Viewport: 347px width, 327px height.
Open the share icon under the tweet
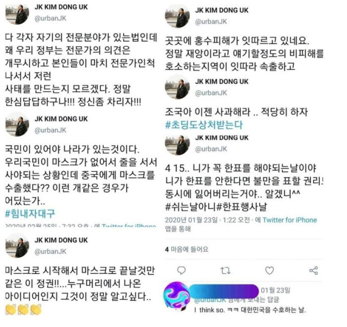(x=313, y=271)
